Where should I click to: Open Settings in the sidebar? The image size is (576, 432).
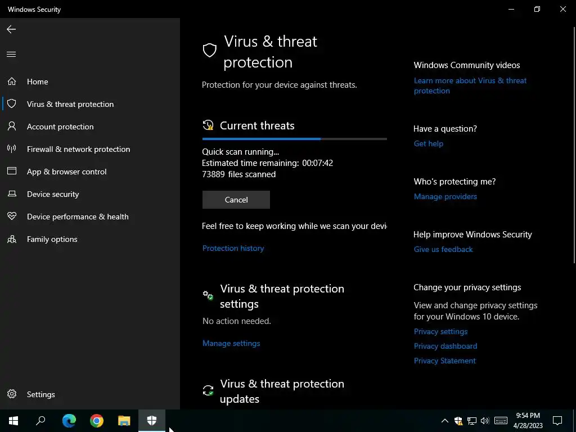pos(90,394)
